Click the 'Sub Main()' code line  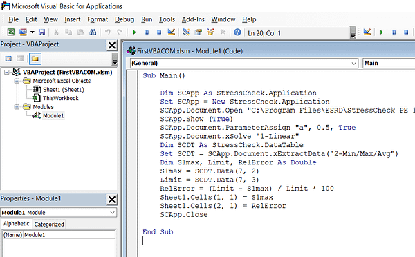(x=164, y=75)
